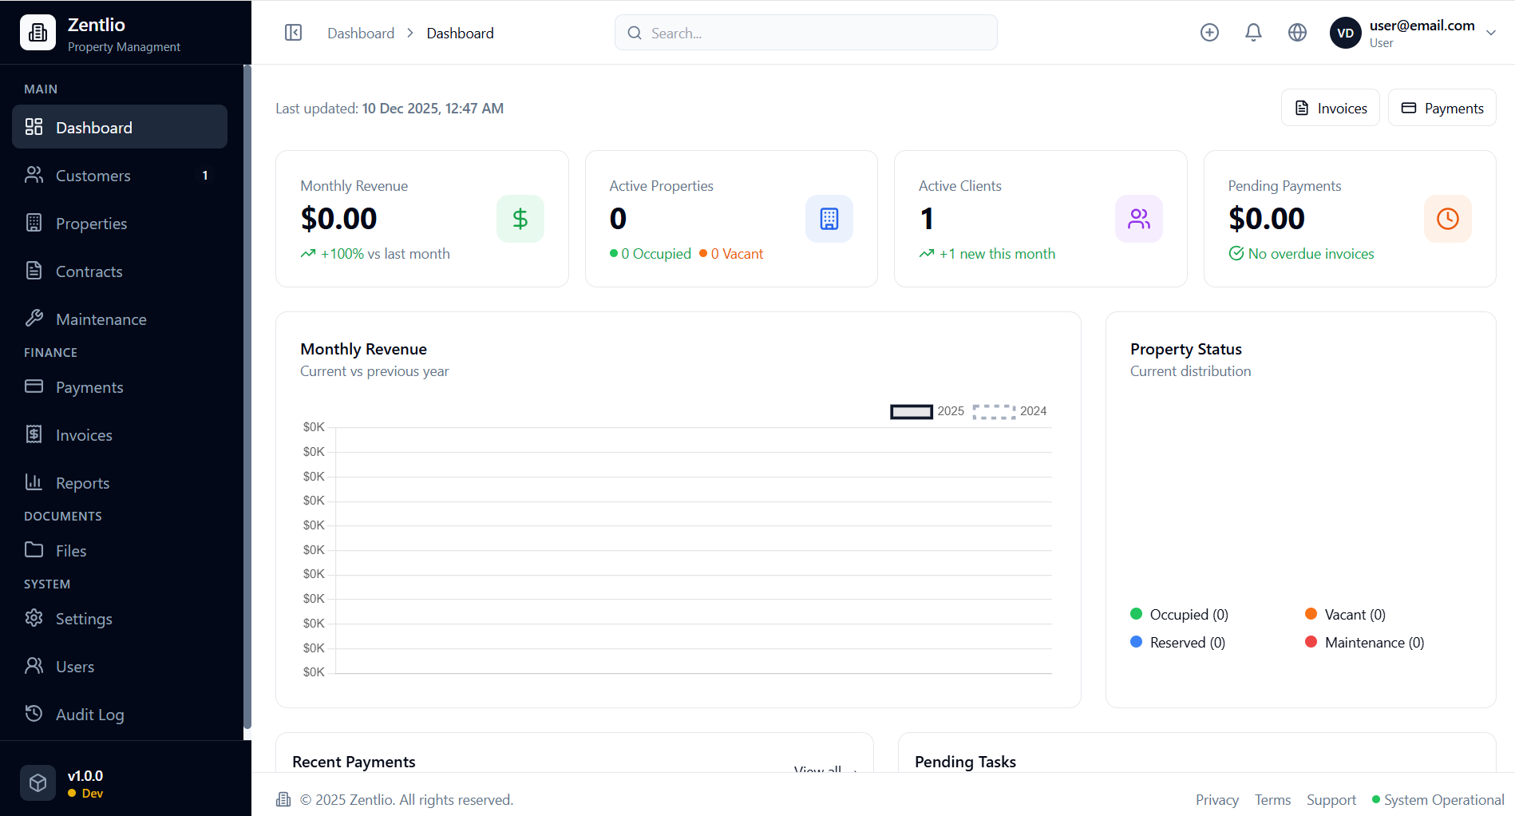Screen dimensions: 1515x816
Task: Click the orange clock Pending Payments icon
Action: (x=1447, y=219)
